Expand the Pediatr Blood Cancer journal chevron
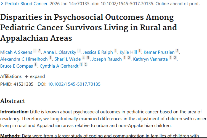 click(2, 4)
